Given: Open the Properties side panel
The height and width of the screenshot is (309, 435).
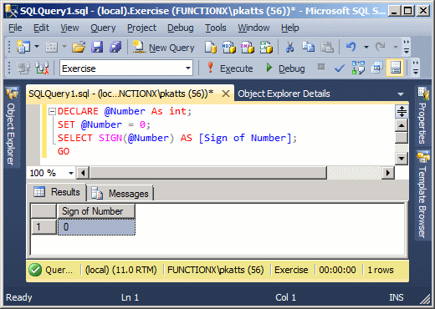Looking at the screenshot, I should pyautogui.click(x=422, y=116).
